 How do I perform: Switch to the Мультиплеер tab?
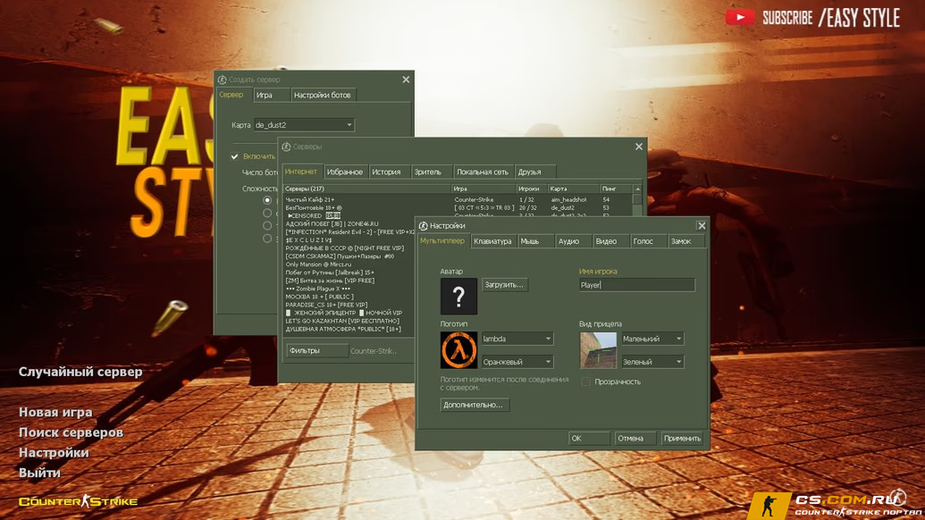click(x=442, y=240)
